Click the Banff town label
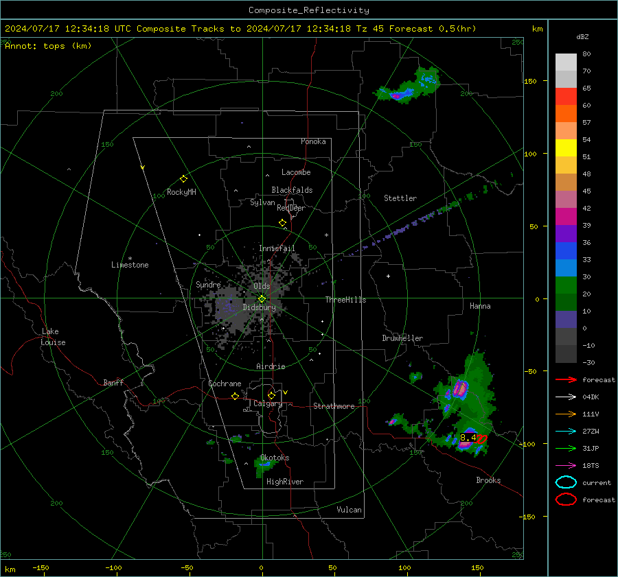 113,382
